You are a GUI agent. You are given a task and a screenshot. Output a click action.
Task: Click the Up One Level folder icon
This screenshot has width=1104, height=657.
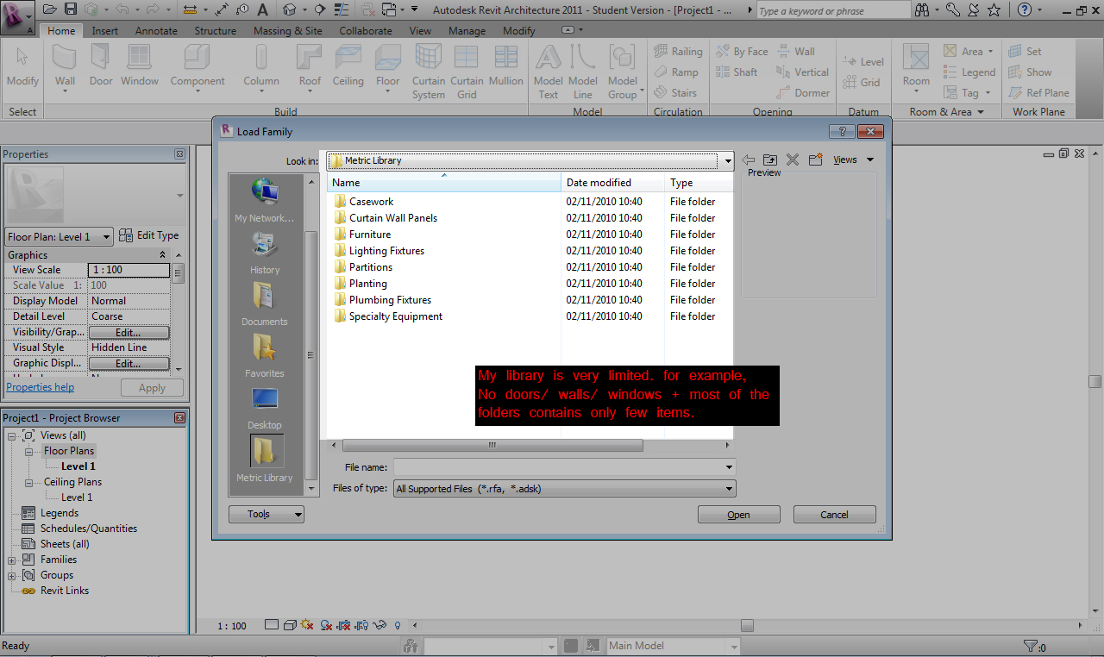click(x=770, y=160)
